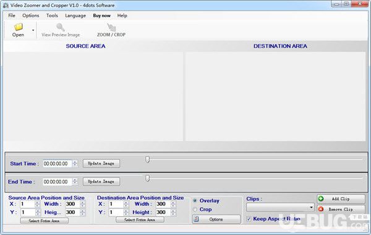Image resolution: width=371 pixels, height=235 pixels.
Task: Click the Destination Area Width spinner
Action: pos(173,204)
